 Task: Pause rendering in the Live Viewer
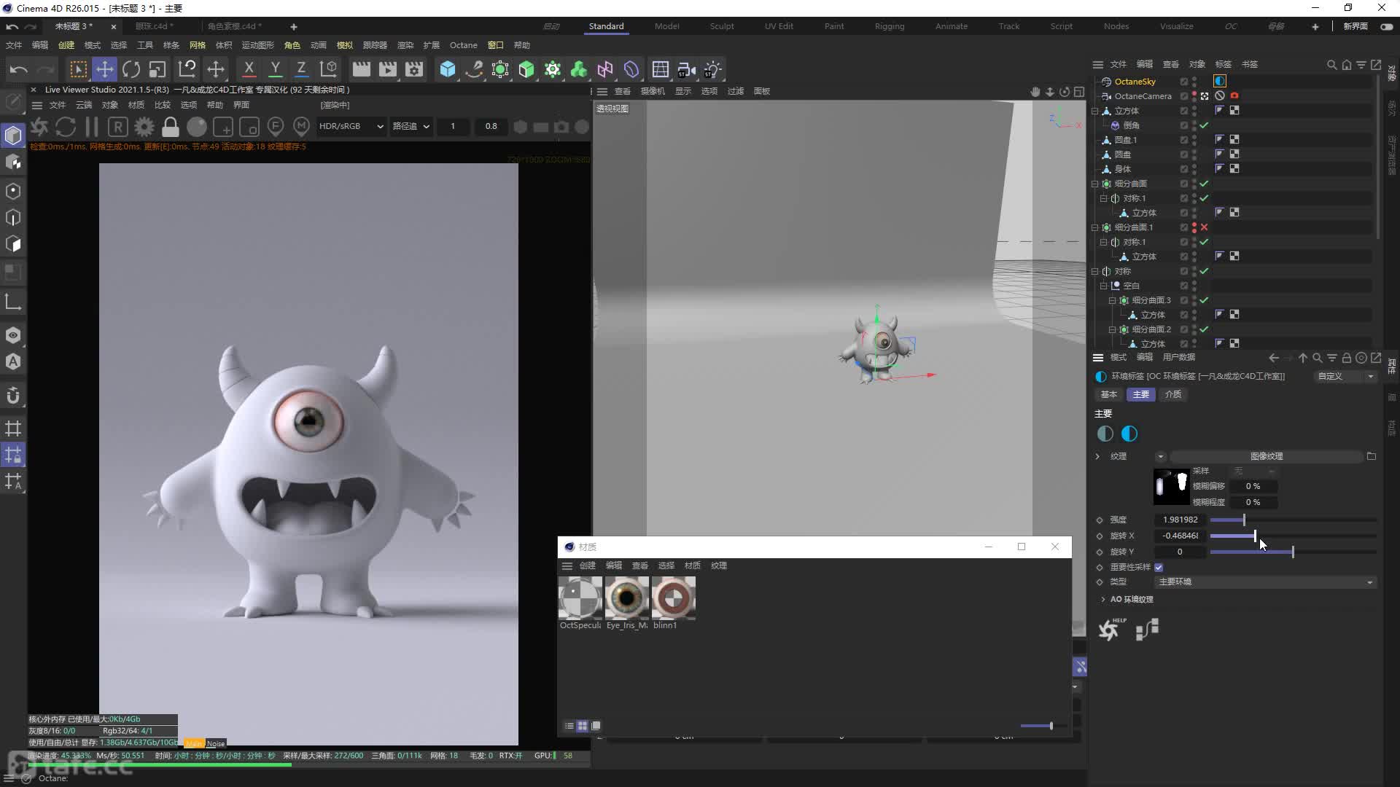point(92,127)
